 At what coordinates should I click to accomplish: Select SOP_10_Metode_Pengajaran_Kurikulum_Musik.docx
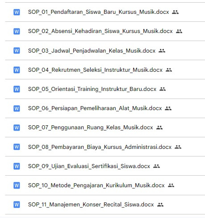point(96,185)
